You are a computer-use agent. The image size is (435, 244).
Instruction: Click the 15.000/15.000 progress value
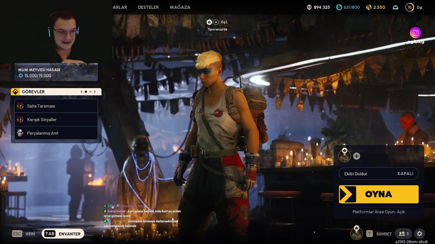click(x=38, y=76)
